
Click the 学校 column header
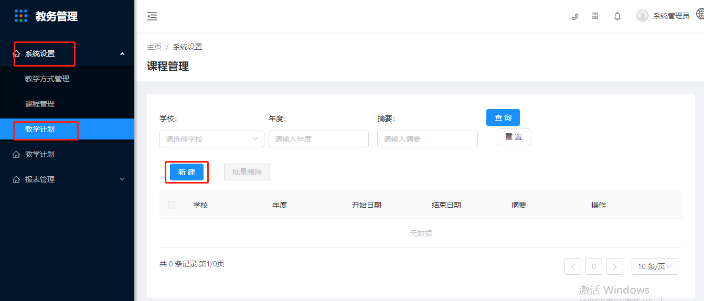[200, 205]
